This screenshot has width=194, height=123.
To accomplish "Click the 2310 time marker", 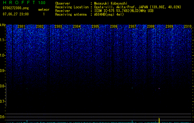I will 188,26.
